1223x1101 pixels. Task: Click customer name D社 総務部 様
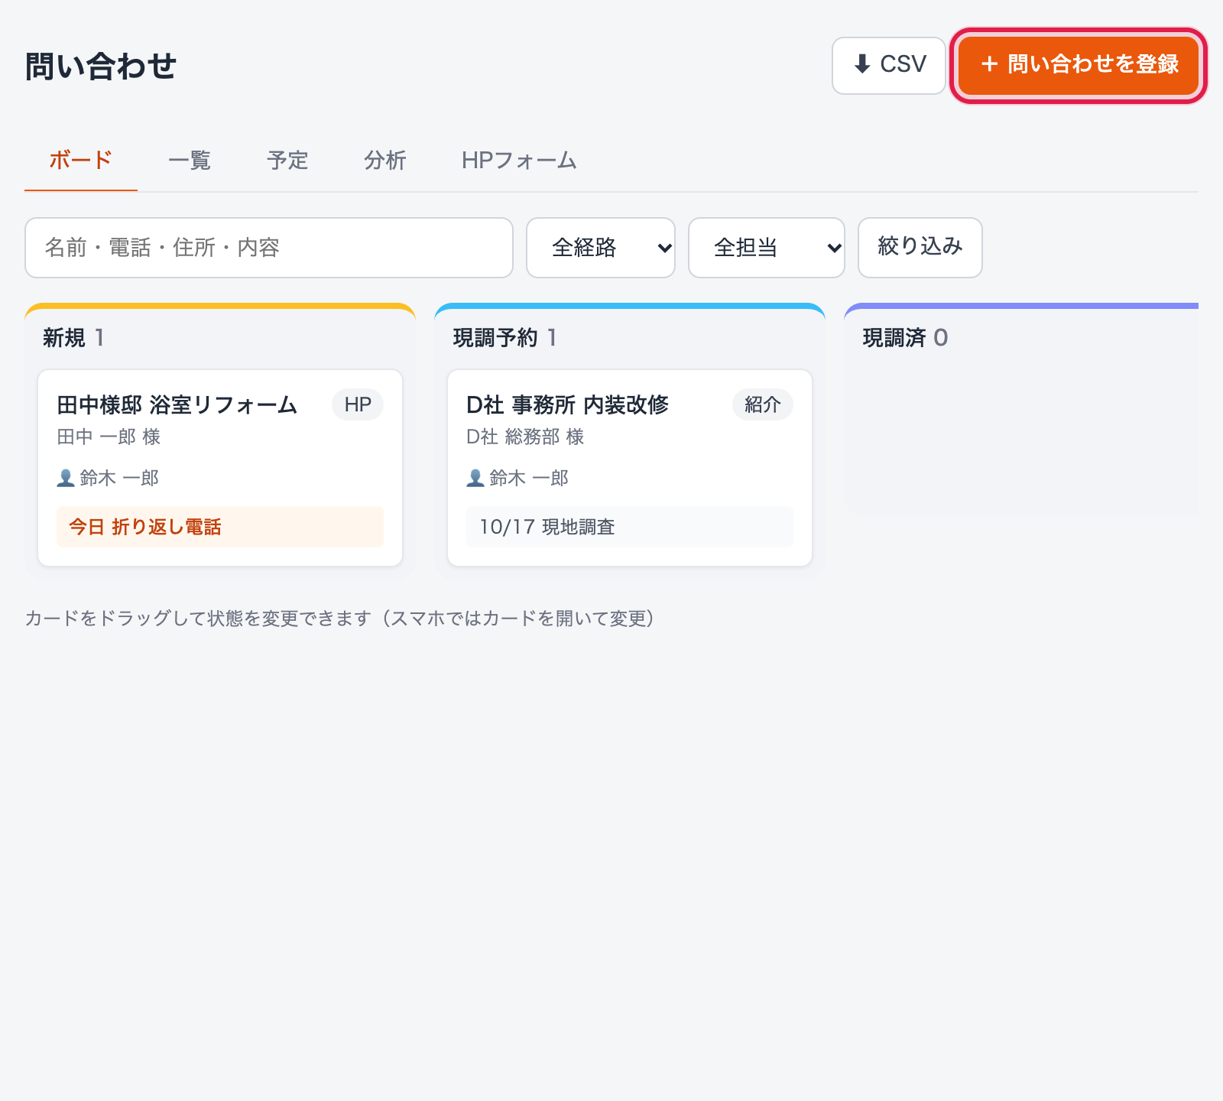(x=525, y=437)
